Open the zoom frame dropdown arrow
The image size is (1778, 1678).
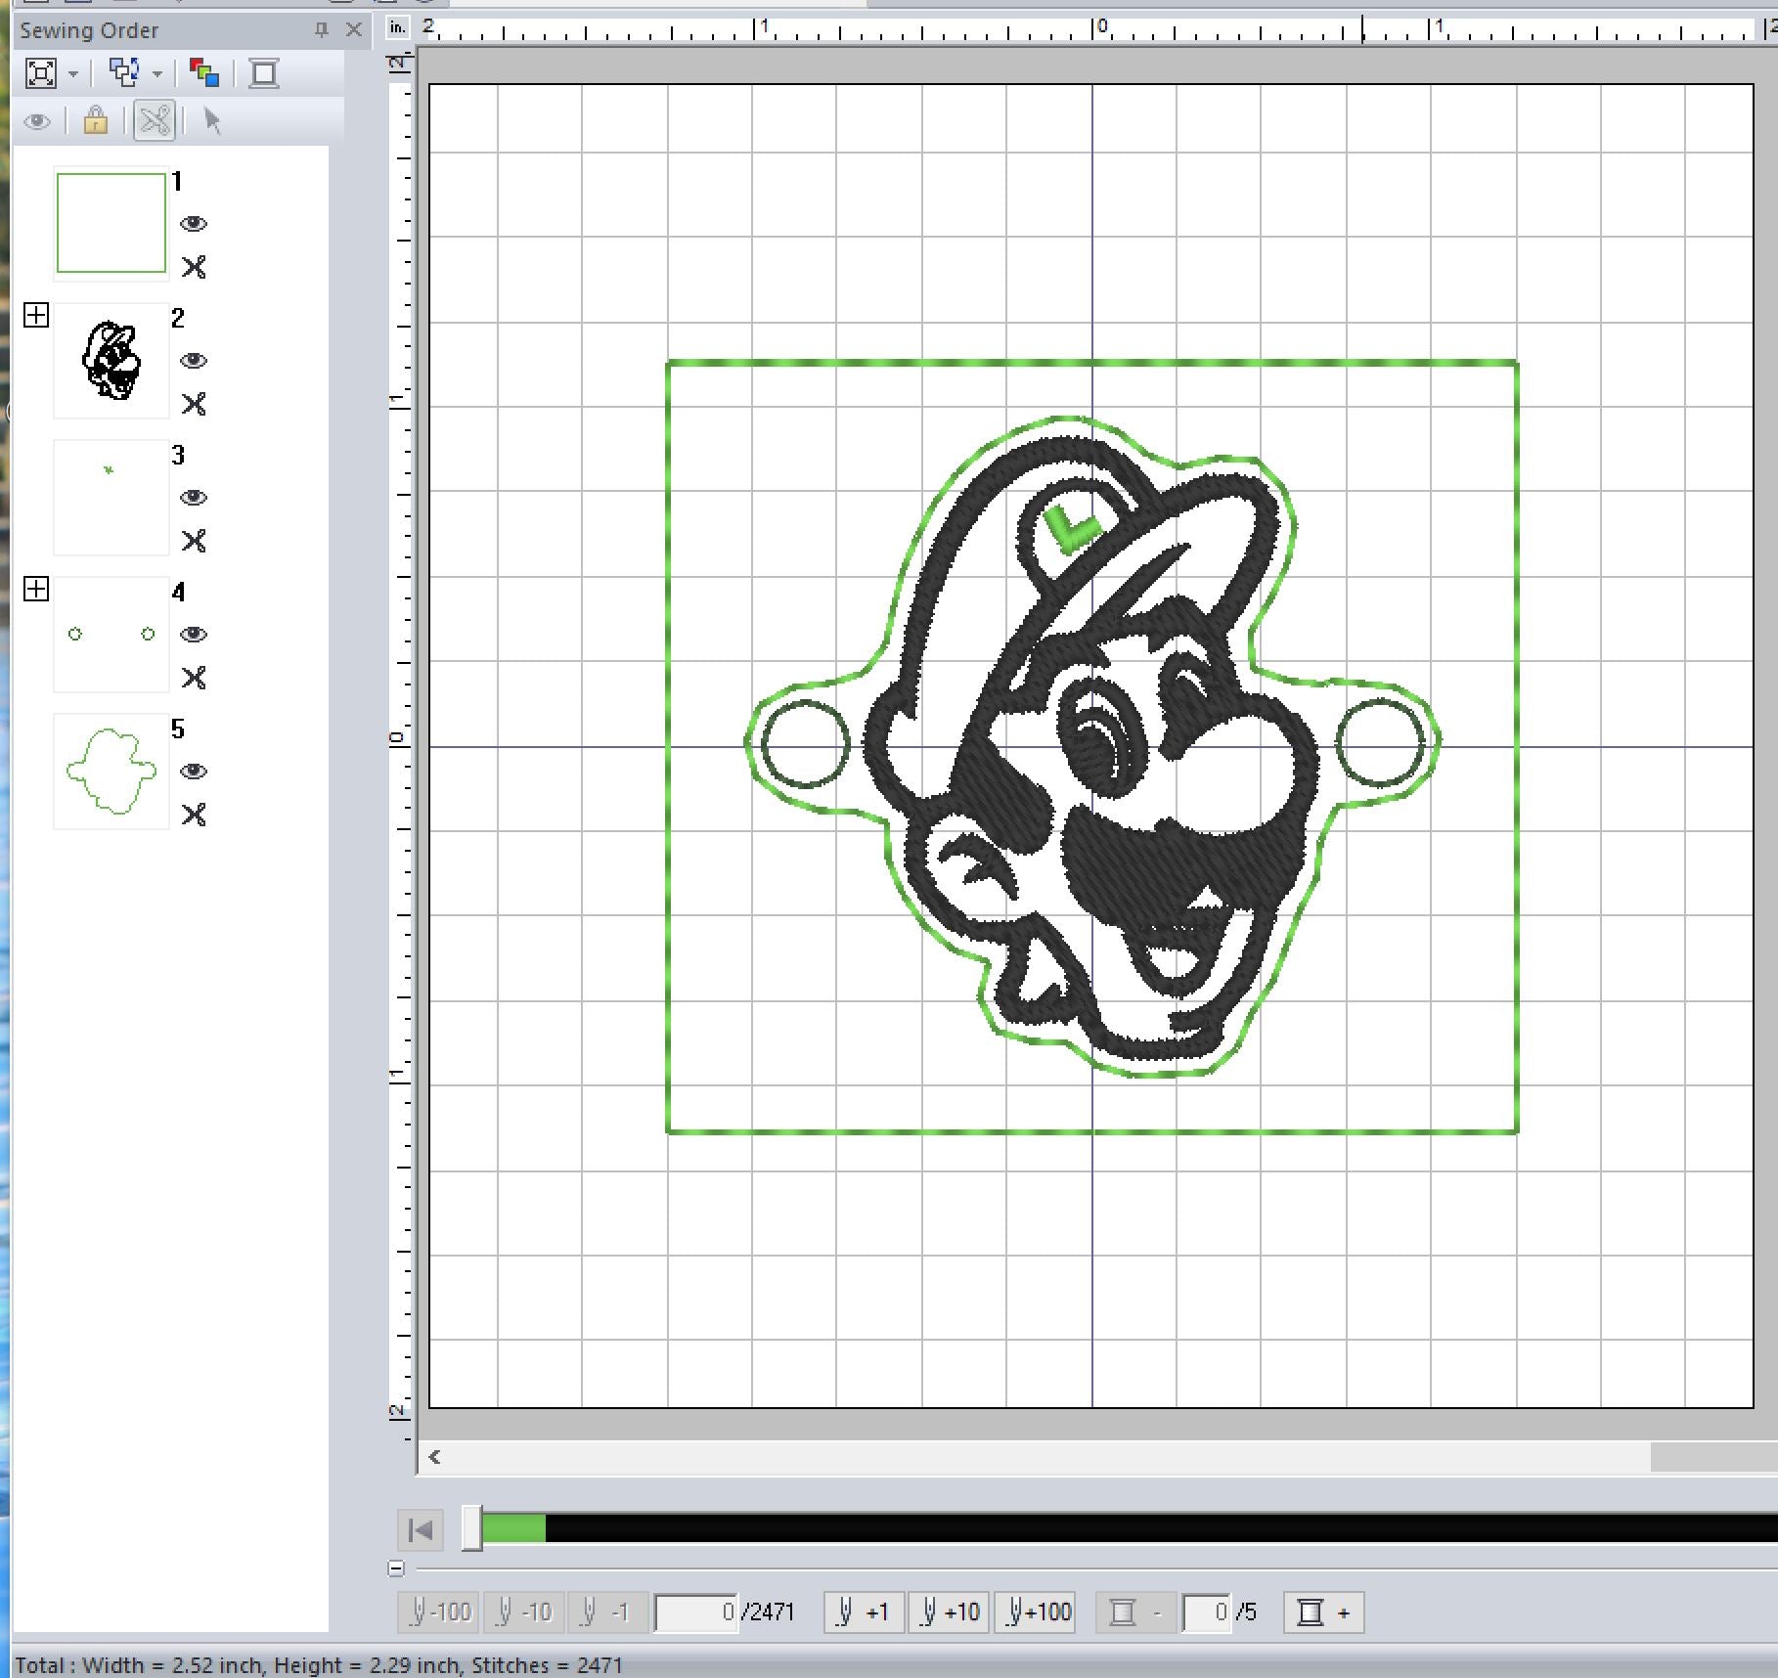(72, 74)
